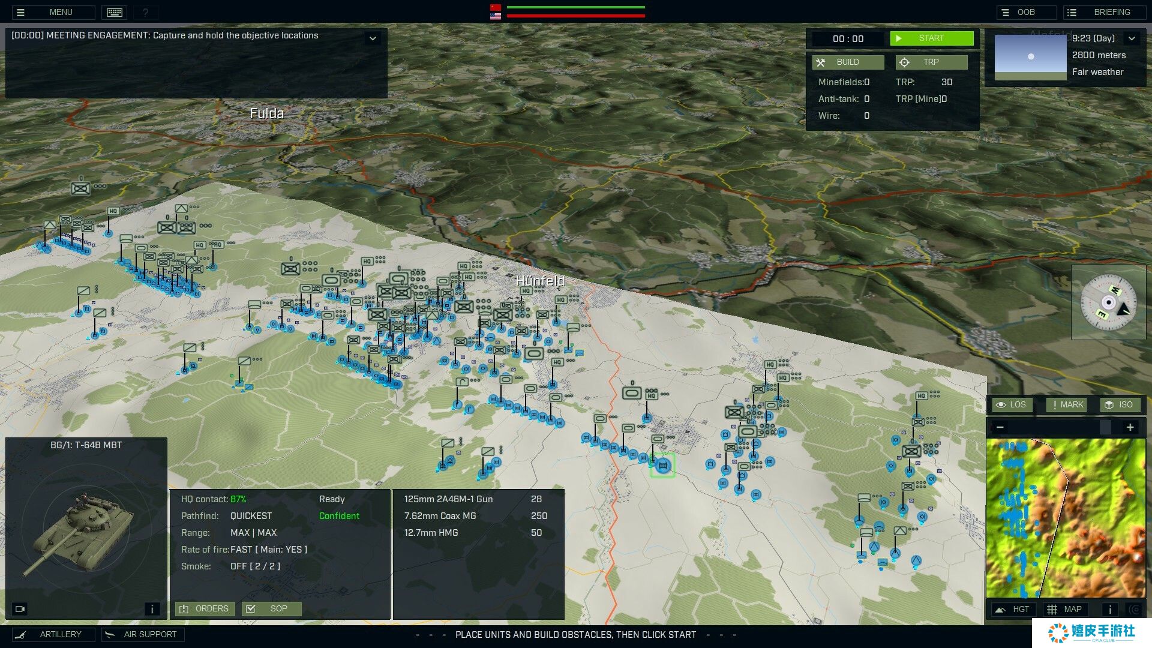Click the TRP target reference button
Screen dimensions: 1152x648
(931, 62)
